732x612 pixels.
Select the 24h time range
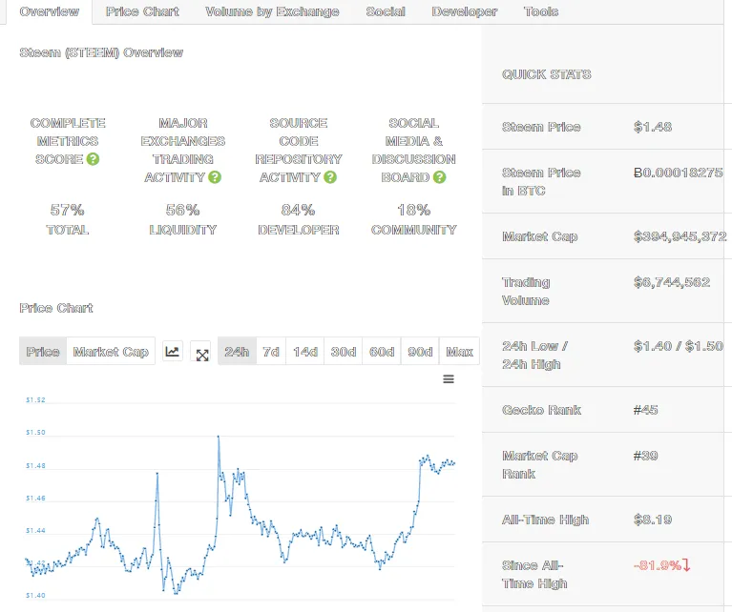pyautogui.click(x=237, y=351)
